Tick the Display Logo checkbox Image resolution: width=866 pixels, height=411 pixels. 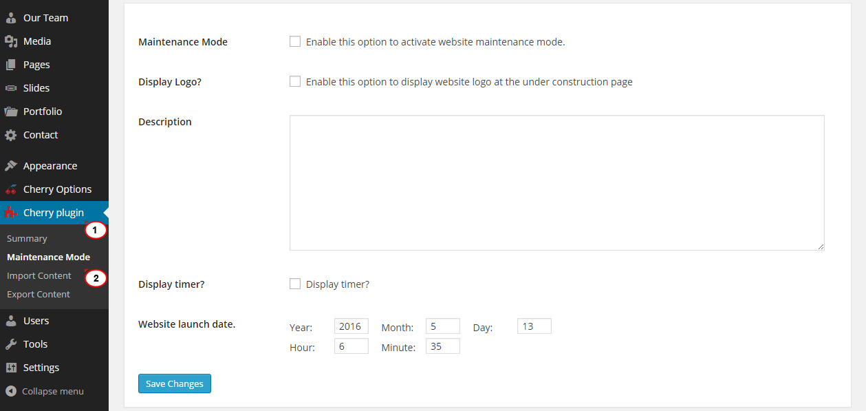pyautogui.click(x=295, y=81)
